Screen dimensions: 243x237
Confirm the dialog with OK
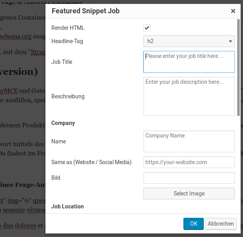tap(194, 224)
